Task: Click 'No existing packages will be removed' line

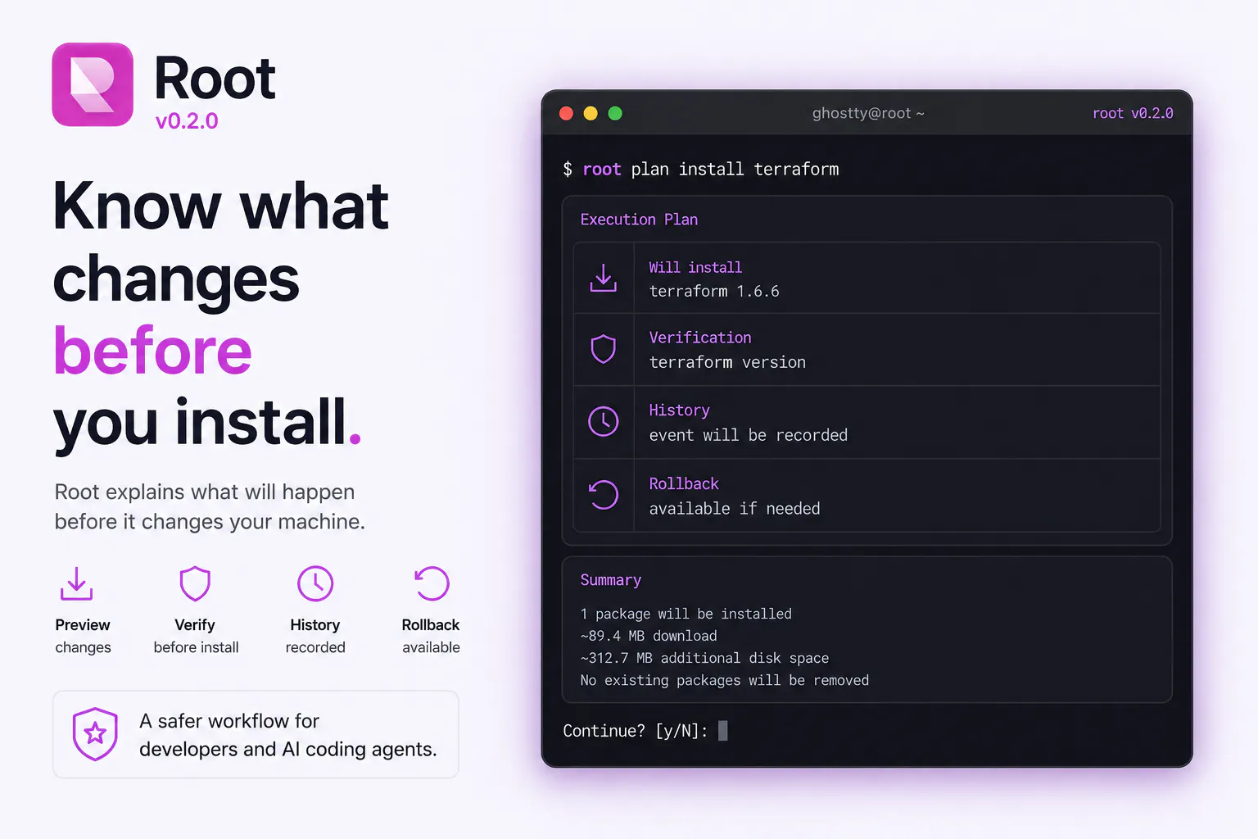Action: [x=725, y=680]
